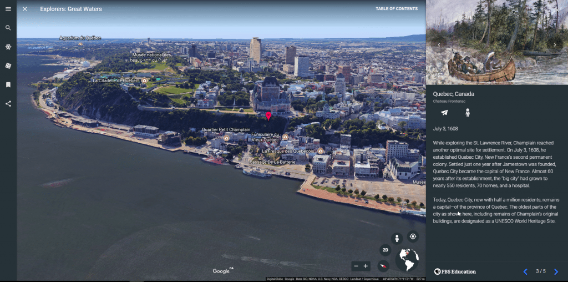Click the Street View pegman in info panel

pyautogui.click(x=467, y=113)
